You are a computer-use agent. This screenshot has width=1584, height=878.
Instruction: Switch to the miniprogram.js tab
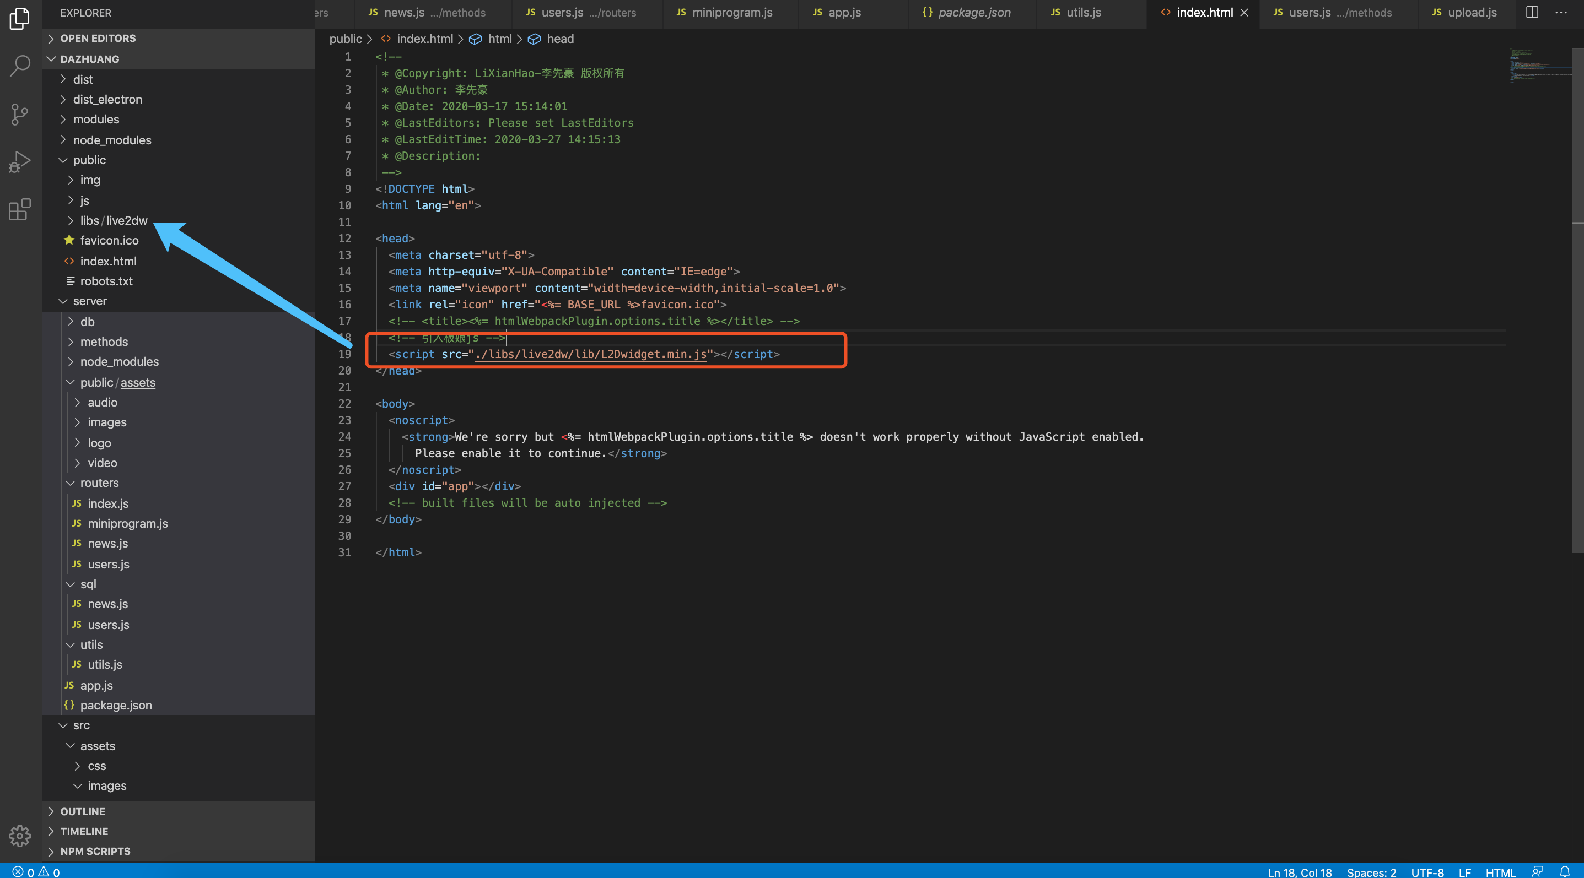pyautogui.click(x=732, y=12)
